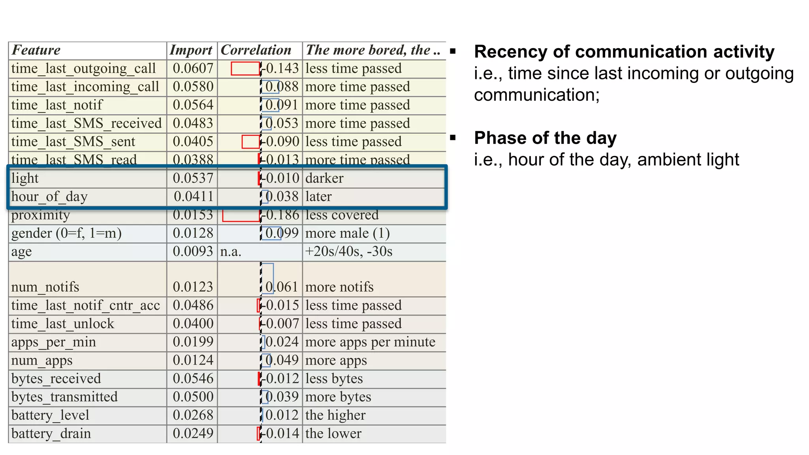Click correlation value 0.099 for gender
809x455 pixels.
(282, 233)
